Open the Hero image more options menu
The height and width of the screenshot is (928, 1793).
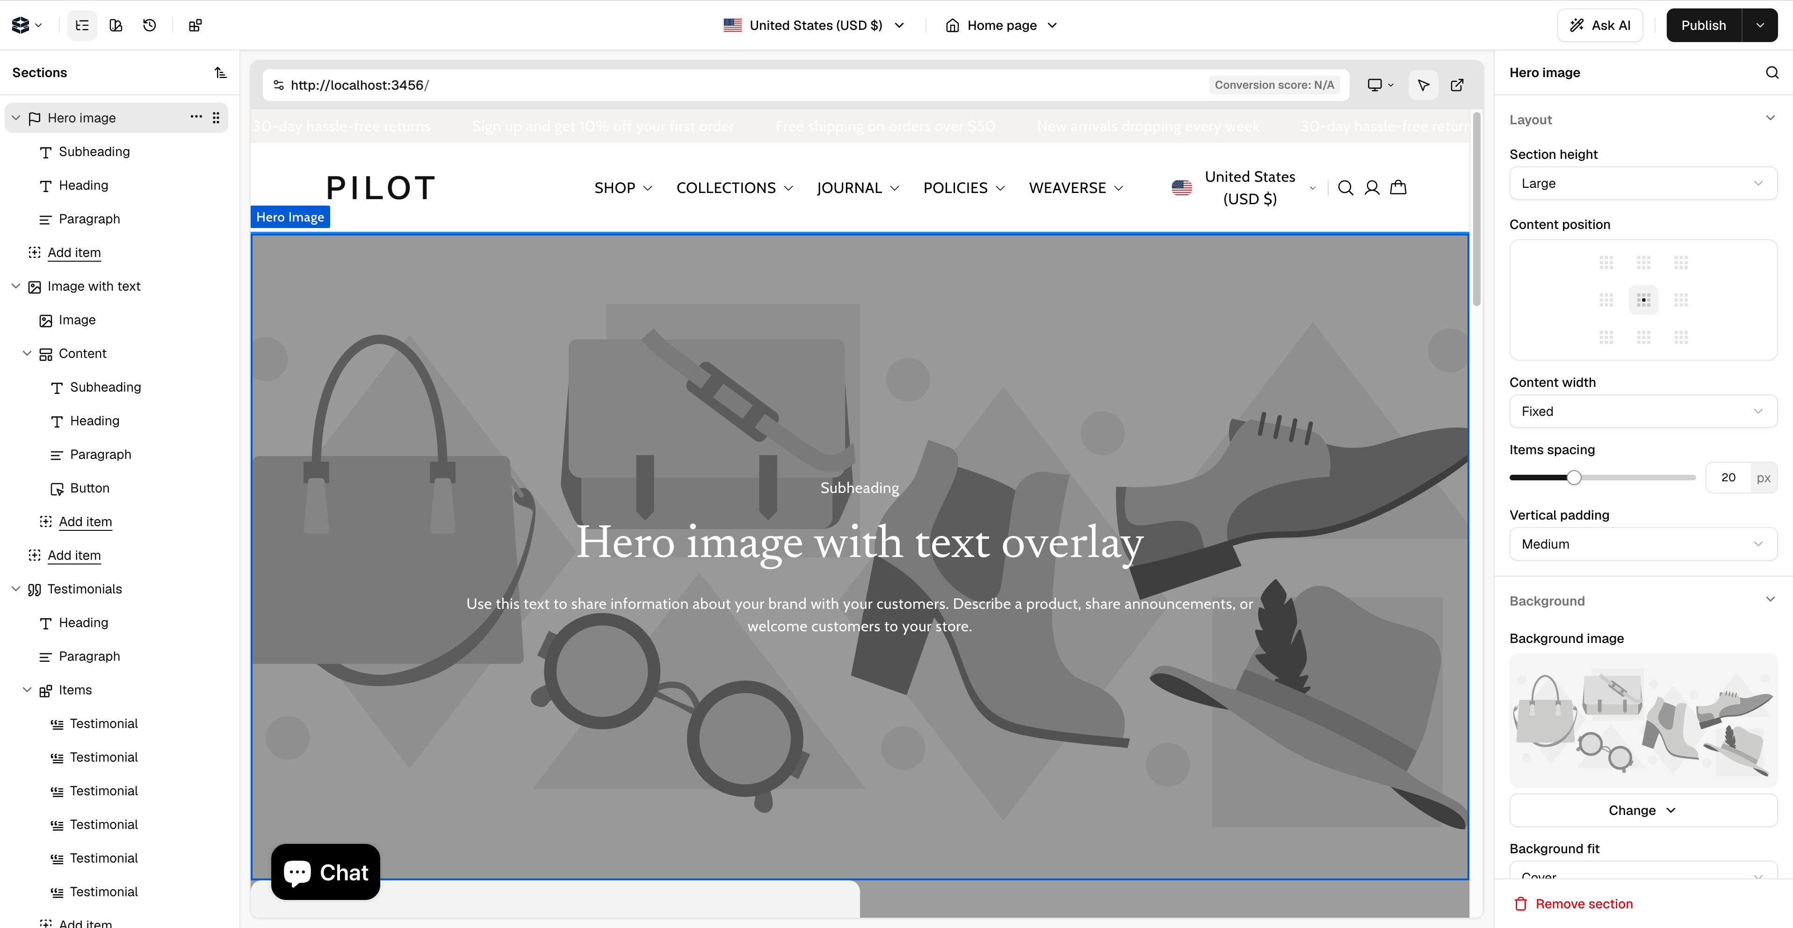(196, 117)
